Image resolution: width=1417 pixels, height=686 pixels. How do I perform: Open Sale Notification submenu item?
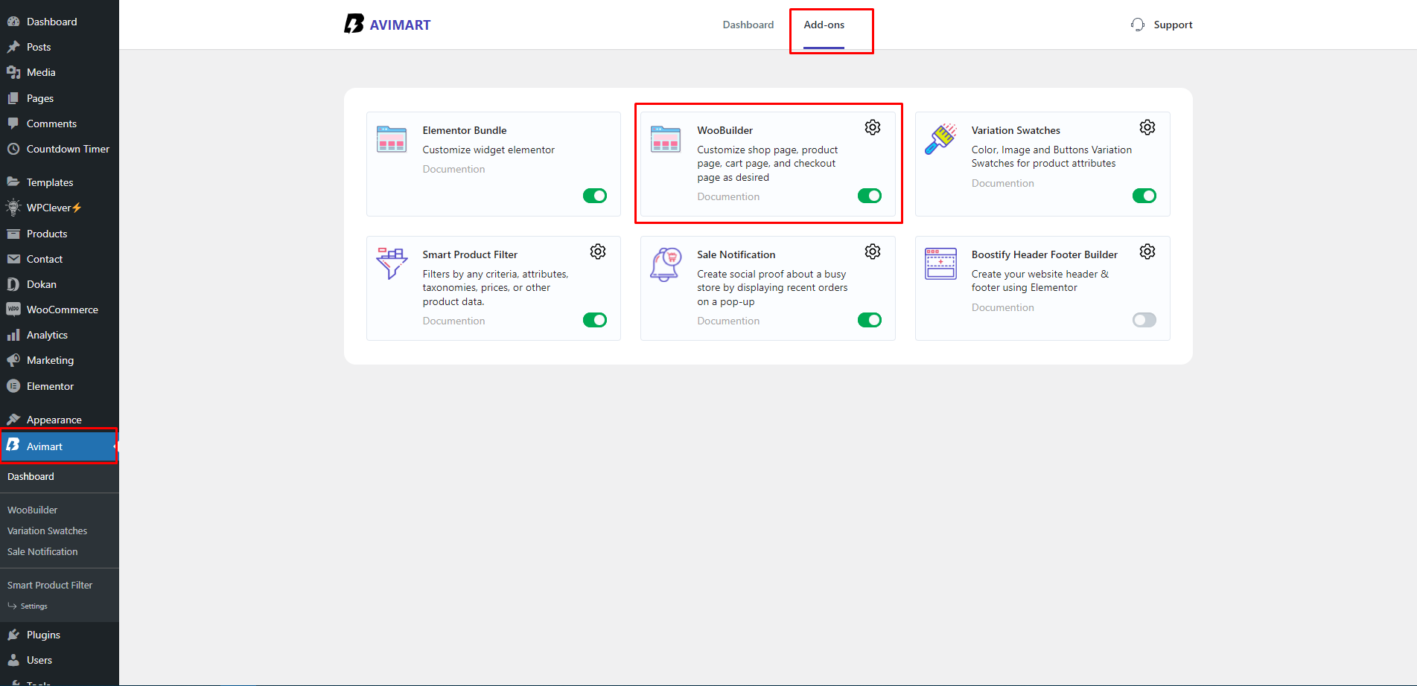point(42,551)
